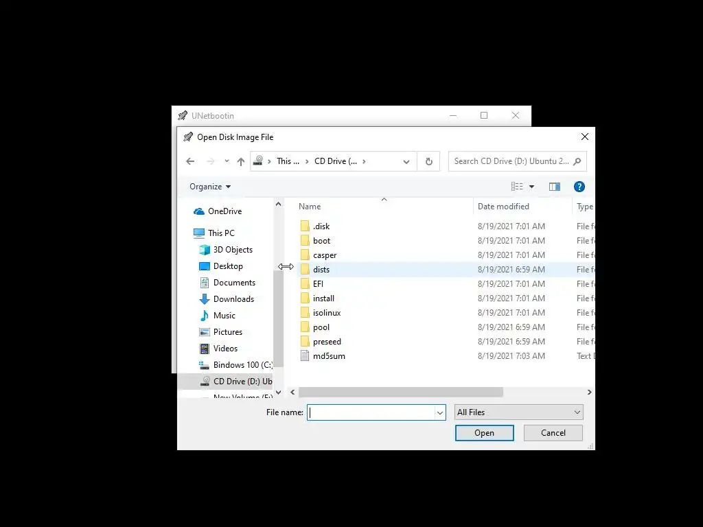The height and width of the screenshot is (527, 703).
Task: Refresh the CD Drive folder view
Action: pyautogui.click(x=428, y=161)
